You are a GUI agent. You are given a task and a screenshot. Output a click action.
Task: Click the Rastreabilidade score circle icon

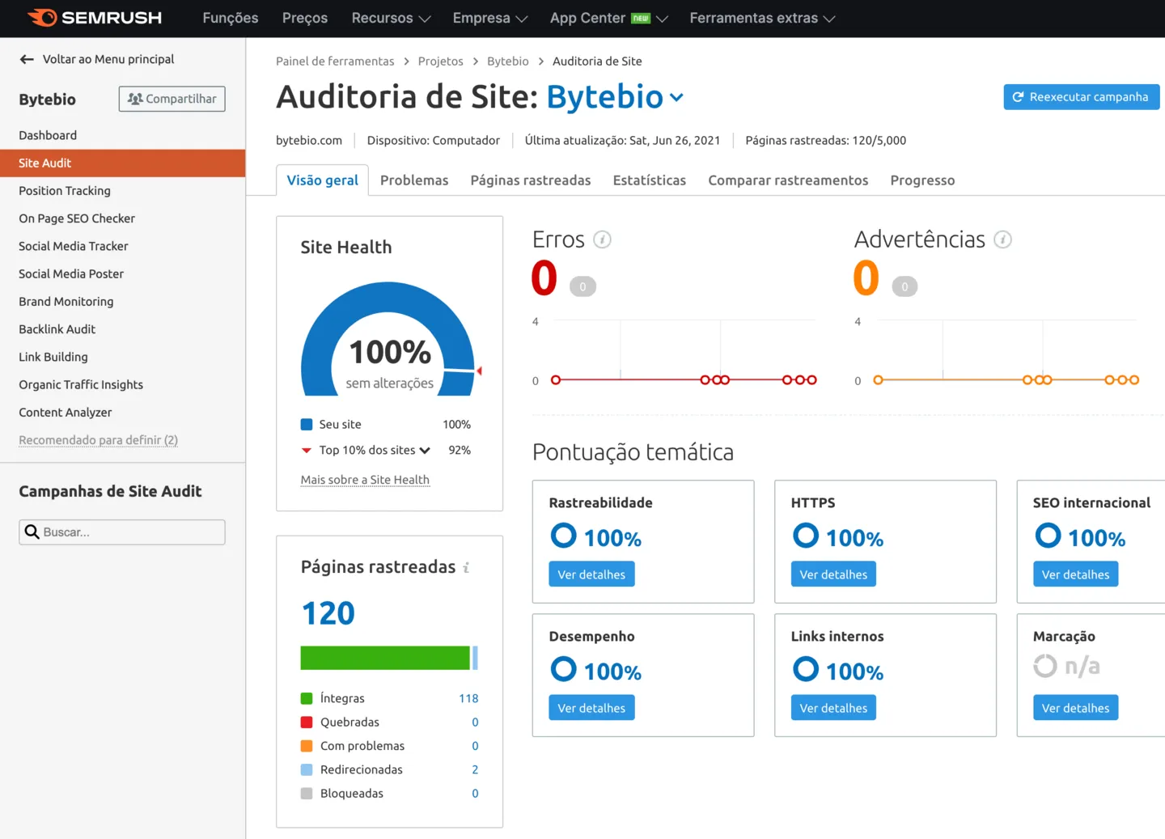click(563, 536)
